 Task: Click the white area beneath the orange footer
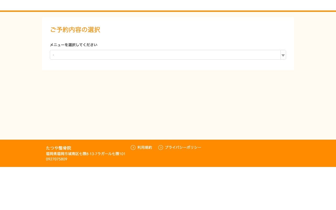tap(168, 189)
